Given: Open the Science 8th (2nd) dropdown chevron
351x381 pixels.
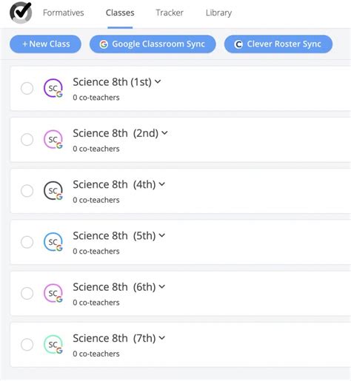Looking at the screenshot, I should [x=164, y=133].
